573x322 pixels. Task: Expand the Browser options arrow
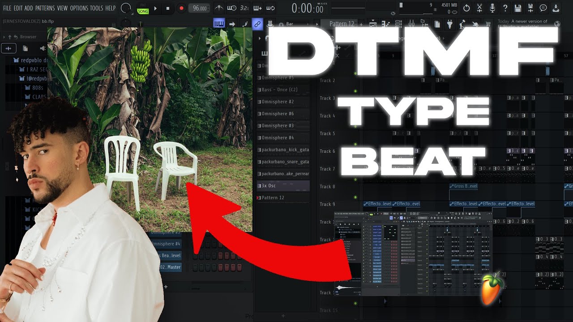[x=4, y=37]
